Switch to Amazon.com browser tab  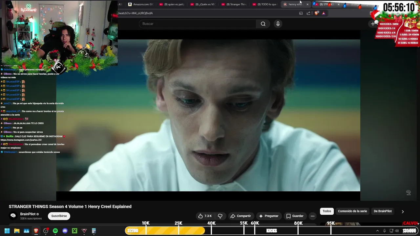click(x=140, y=4)
